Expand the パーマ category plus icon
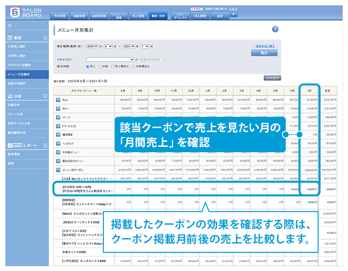The width and height of the screenshot is (348, 271). coord(58,117)
